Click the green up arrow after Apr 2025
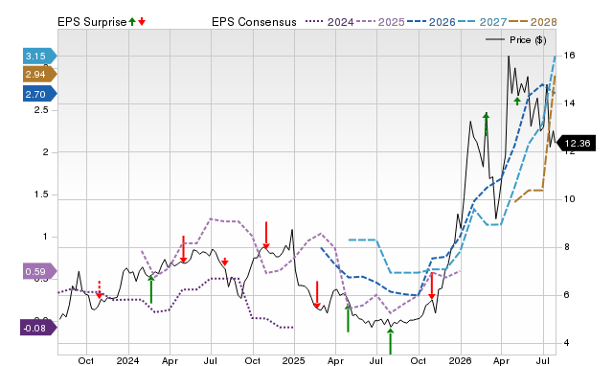 pos(348,318)
